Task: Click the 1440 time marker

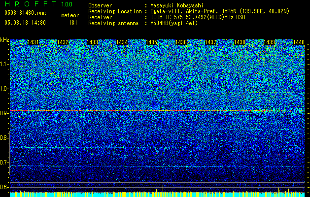Action: [299, 42]
